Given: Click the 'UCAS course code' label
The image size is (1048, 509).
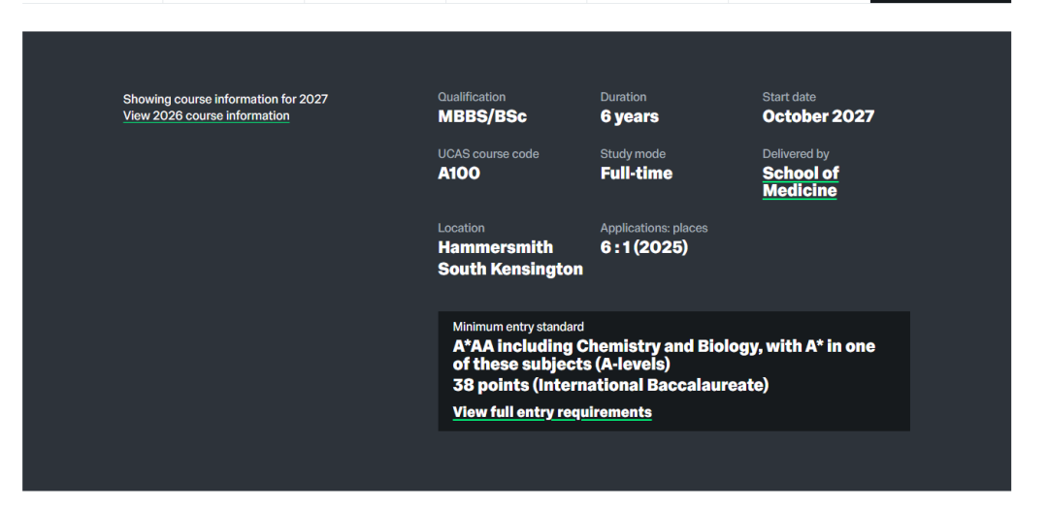Looking at the screenshot, I should 488,154.
